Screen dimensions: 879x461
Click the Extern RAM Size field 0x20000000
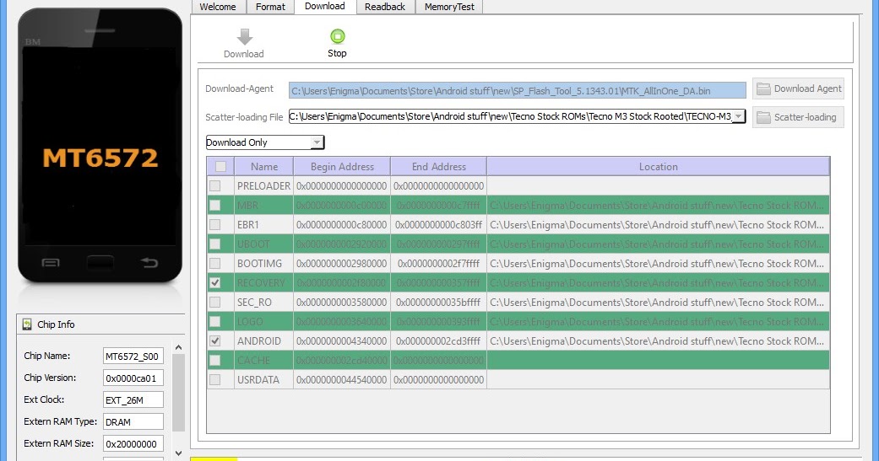tap(133, 443)
